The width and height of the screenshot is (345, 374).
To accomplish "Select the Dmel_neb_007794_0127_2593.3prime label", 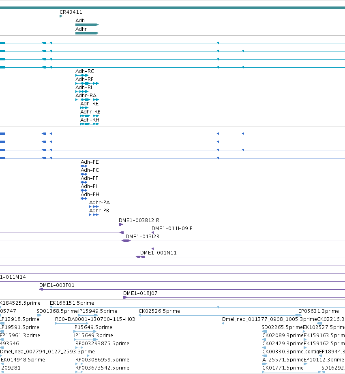I will click(x=47, y=352).
